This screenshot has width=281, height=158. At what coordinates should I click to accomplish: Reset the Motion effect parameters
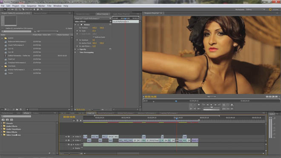click(110, 25)
